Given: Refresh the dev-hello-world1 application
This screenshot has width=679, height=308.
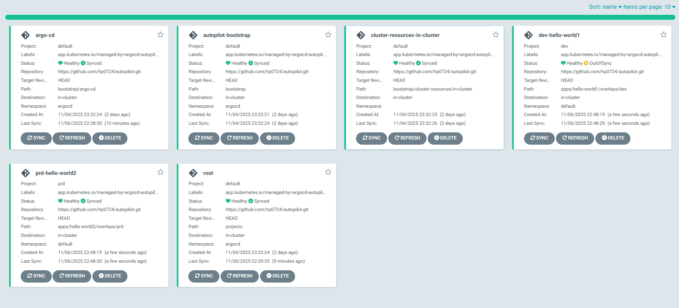Looking at the screenshot, I should click(575, 138).
